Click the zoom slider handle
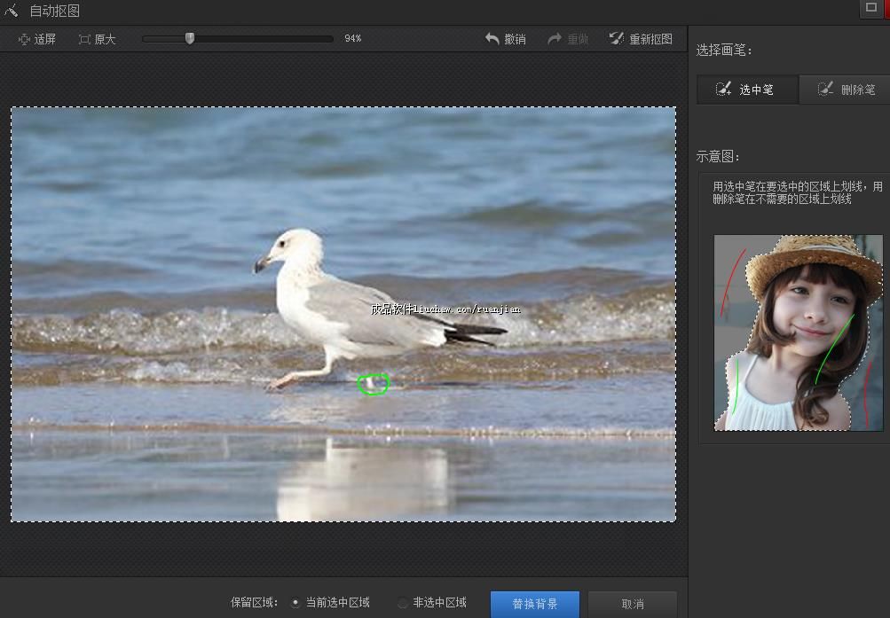 click(189, 38)
